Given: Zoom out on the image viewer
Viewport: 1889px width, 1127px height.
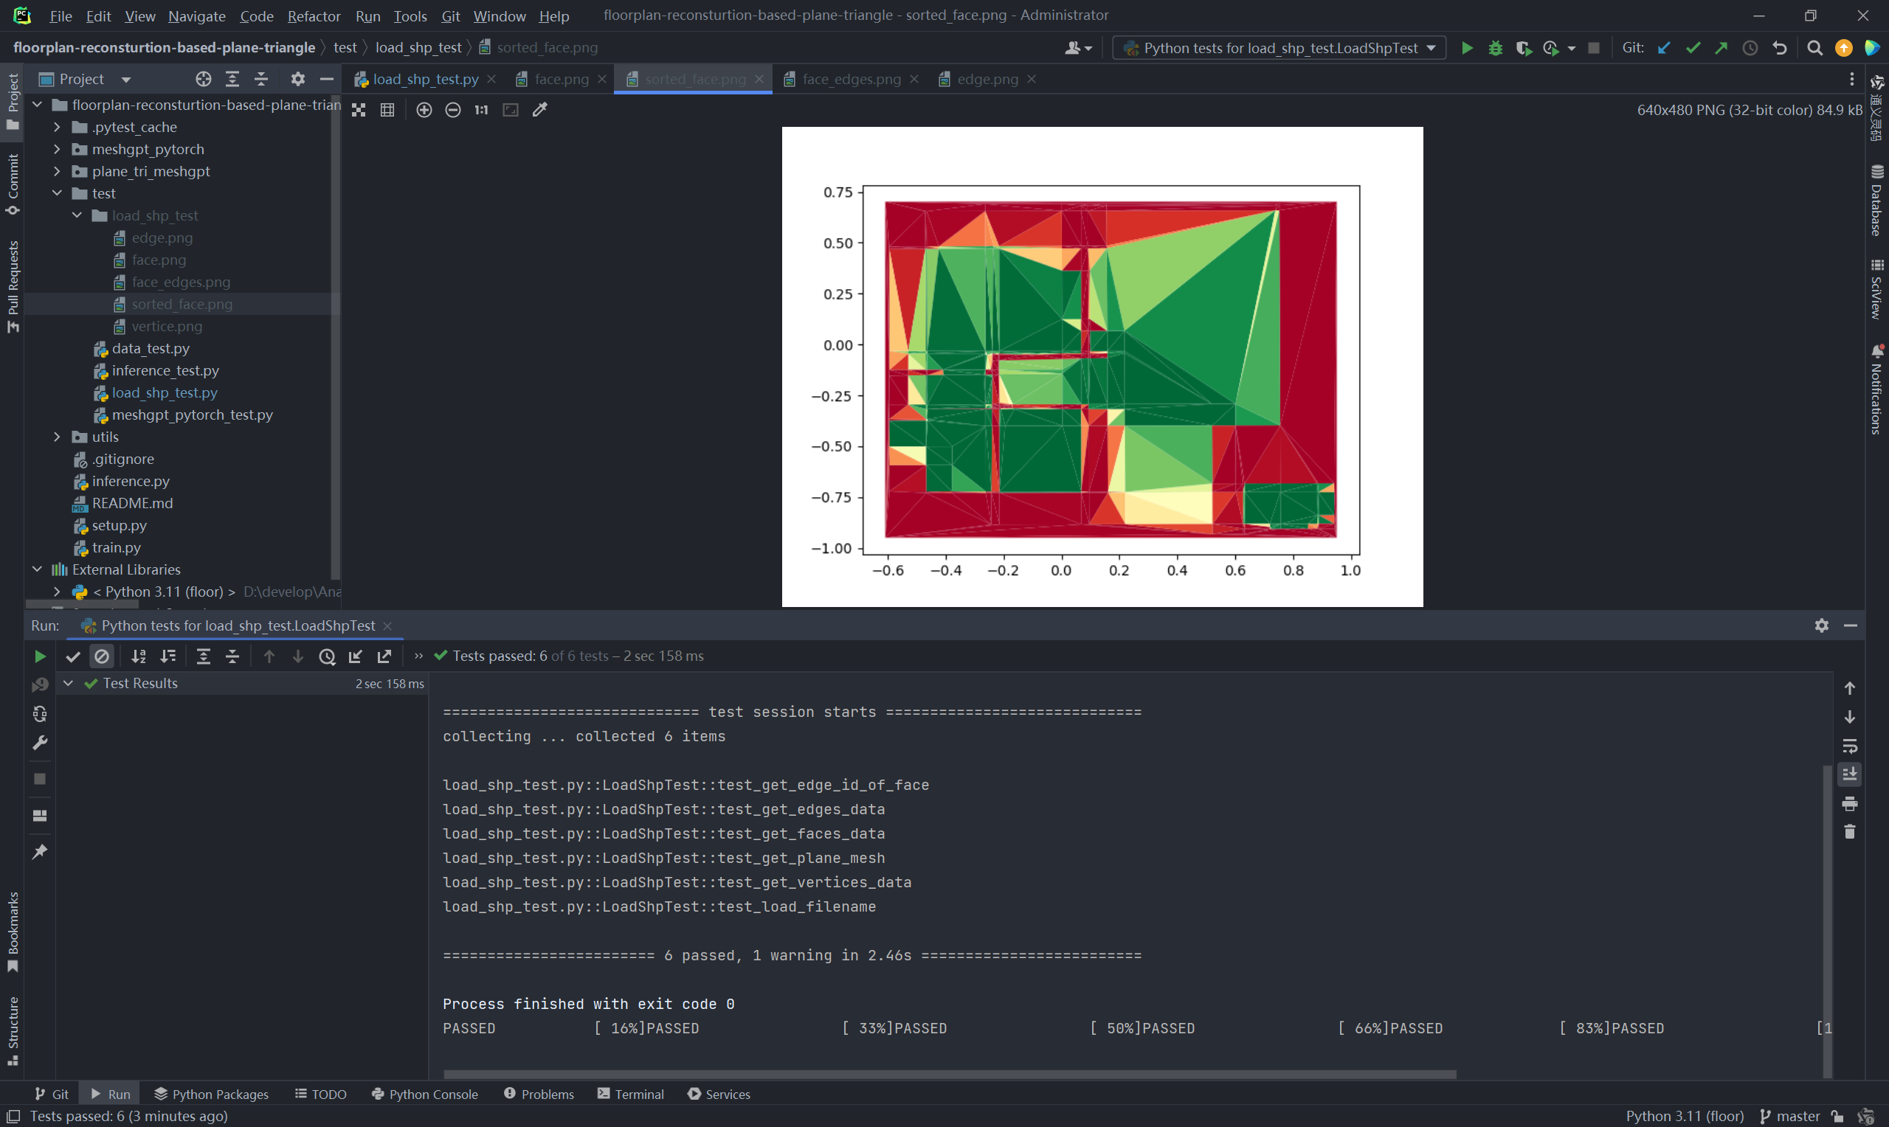Looking at the screenshot, I should tap(452, 110).
